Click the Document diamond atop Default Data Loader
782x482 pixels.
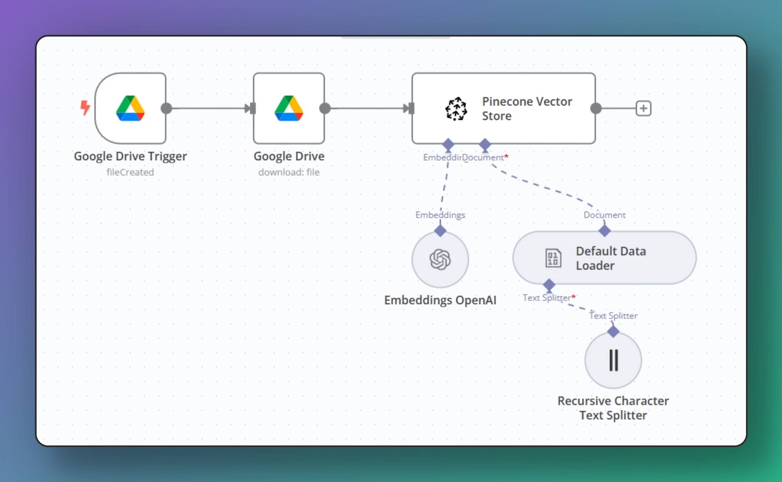pos(605,231)
